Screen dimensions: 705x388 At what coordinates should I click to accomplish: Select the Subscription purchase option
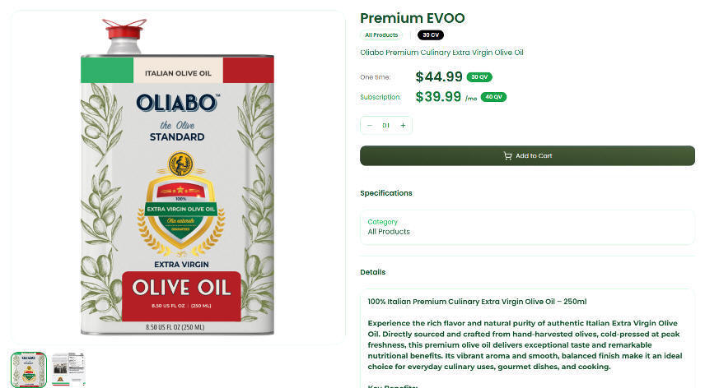(x=380, y=97)
